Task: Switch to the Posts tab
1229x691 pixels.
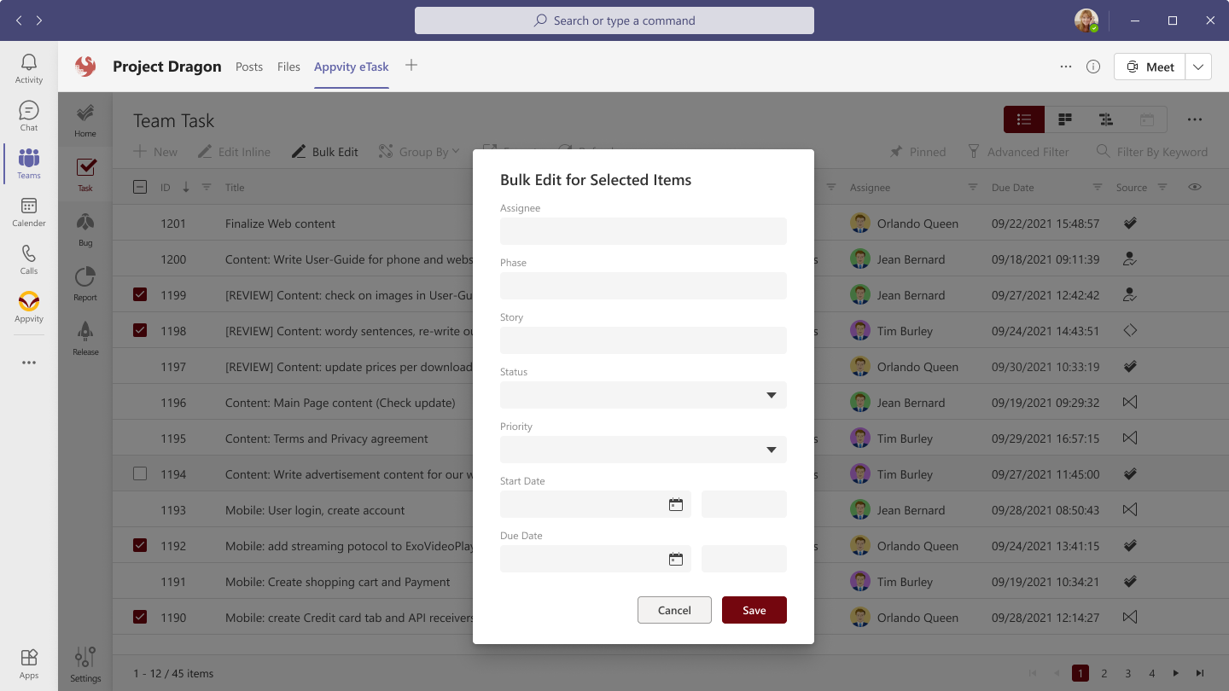Action: (x=249, y=66)
